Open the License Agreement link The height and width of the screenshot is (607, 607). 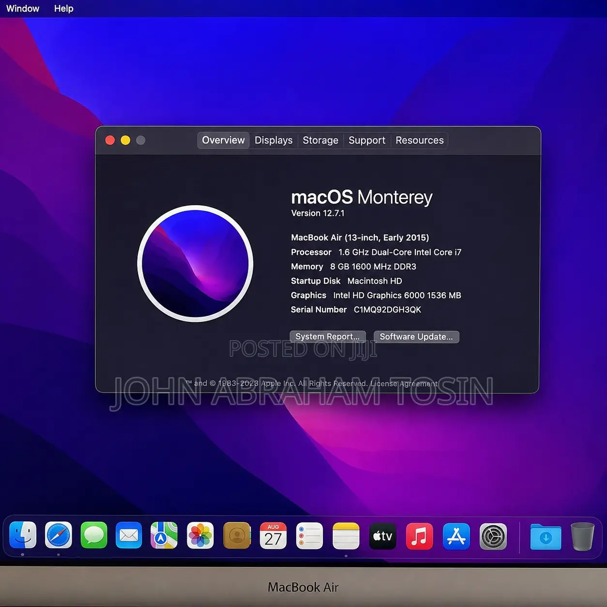[404, 383]
